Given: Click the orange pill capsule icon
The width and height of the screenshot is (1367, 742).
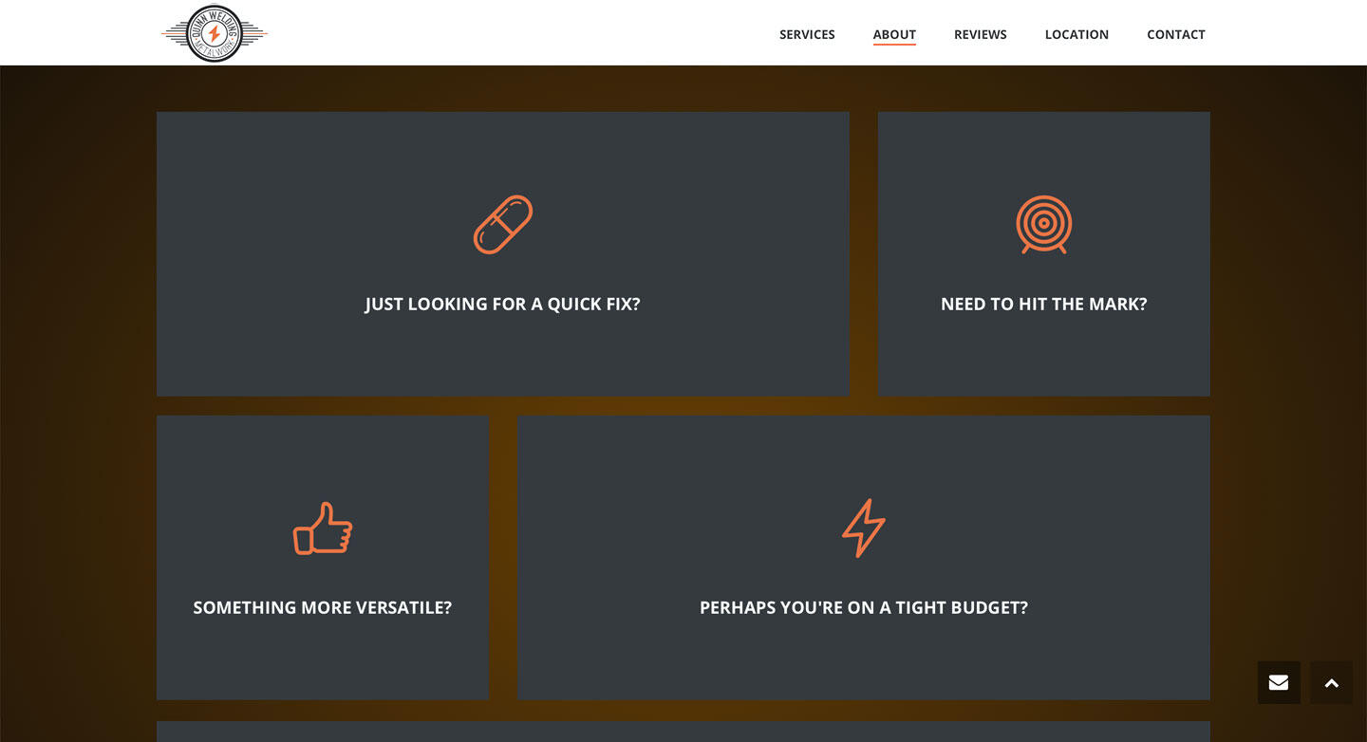Looking at the screenshot, I should (503, 225).
